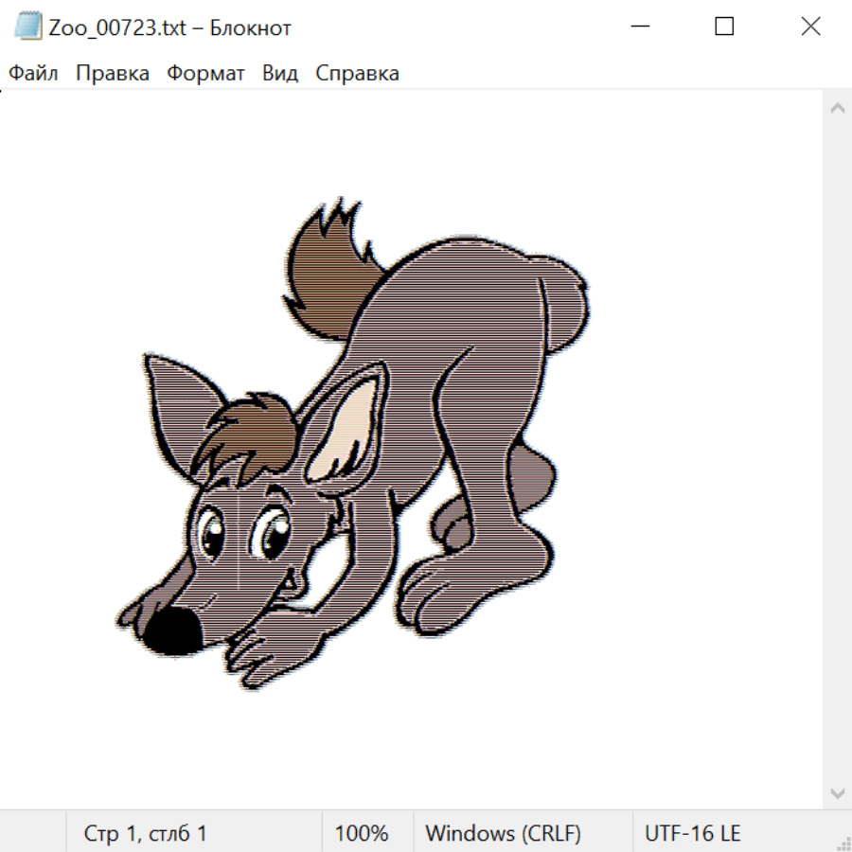Click the Notepad icon in the title bar
The height and width of the screenshot is (852, 852).
point(27,27)
